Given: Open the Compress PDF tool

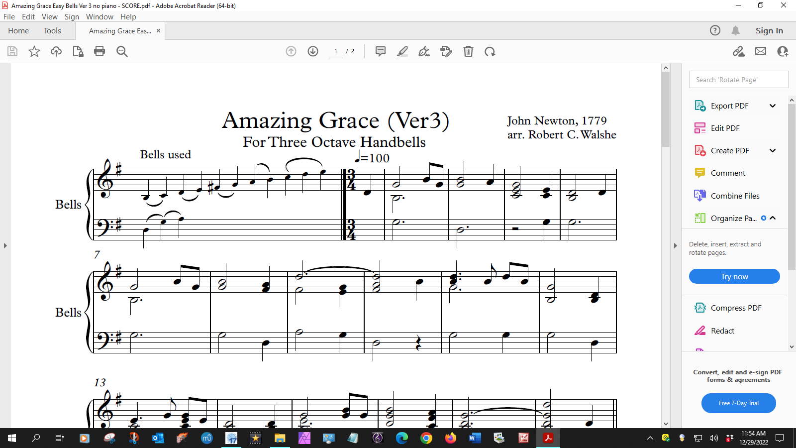Looking at the screenshot, I should click(727, 308).
